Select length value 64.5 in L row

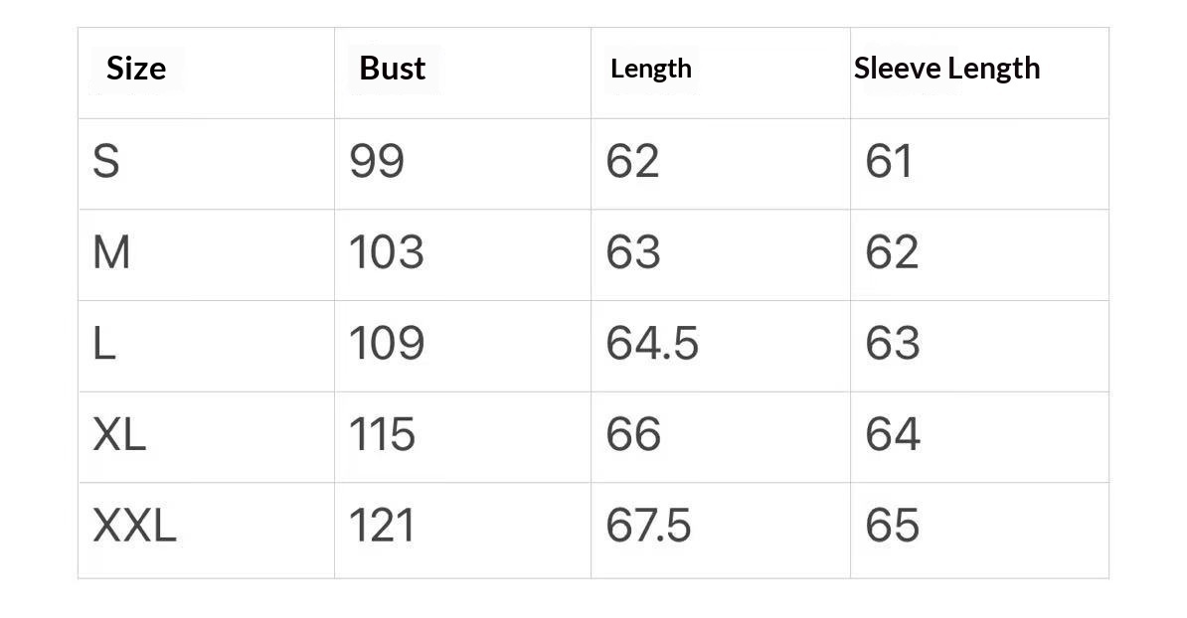pyautogui.click(x=652, y=345)
